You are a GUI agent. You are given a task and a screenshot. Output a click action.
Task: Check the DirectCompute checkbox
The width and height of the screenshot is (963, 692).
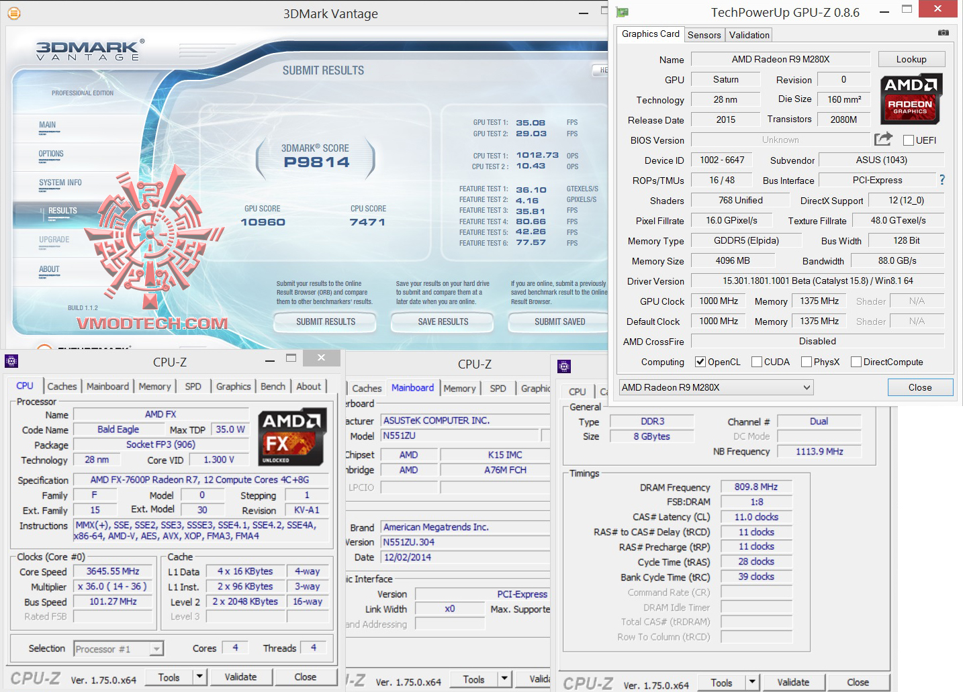pyautogui.click(x=856, y=362)
